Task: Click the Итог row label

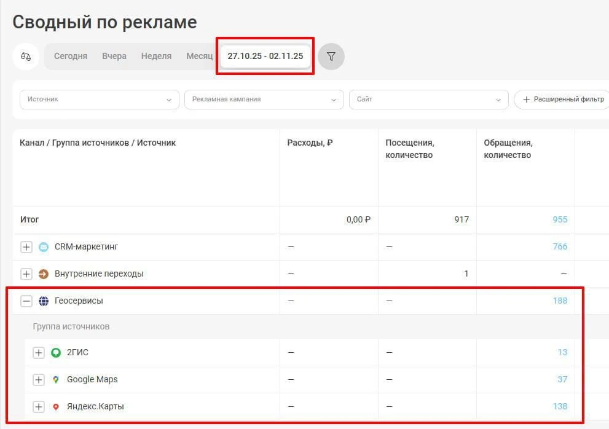Action: point(29,219)
